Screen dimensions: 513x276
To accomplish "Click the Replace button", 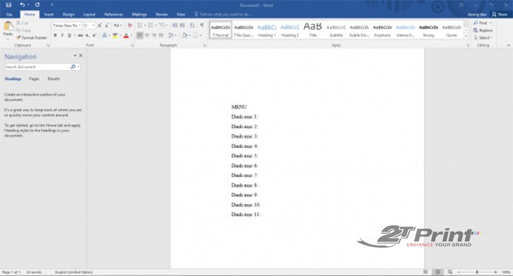I will 483,30.
